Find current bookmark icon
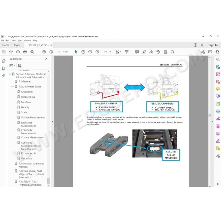This screenshot has height=221, width=221. pyautogui.click(x=20, y=66)
